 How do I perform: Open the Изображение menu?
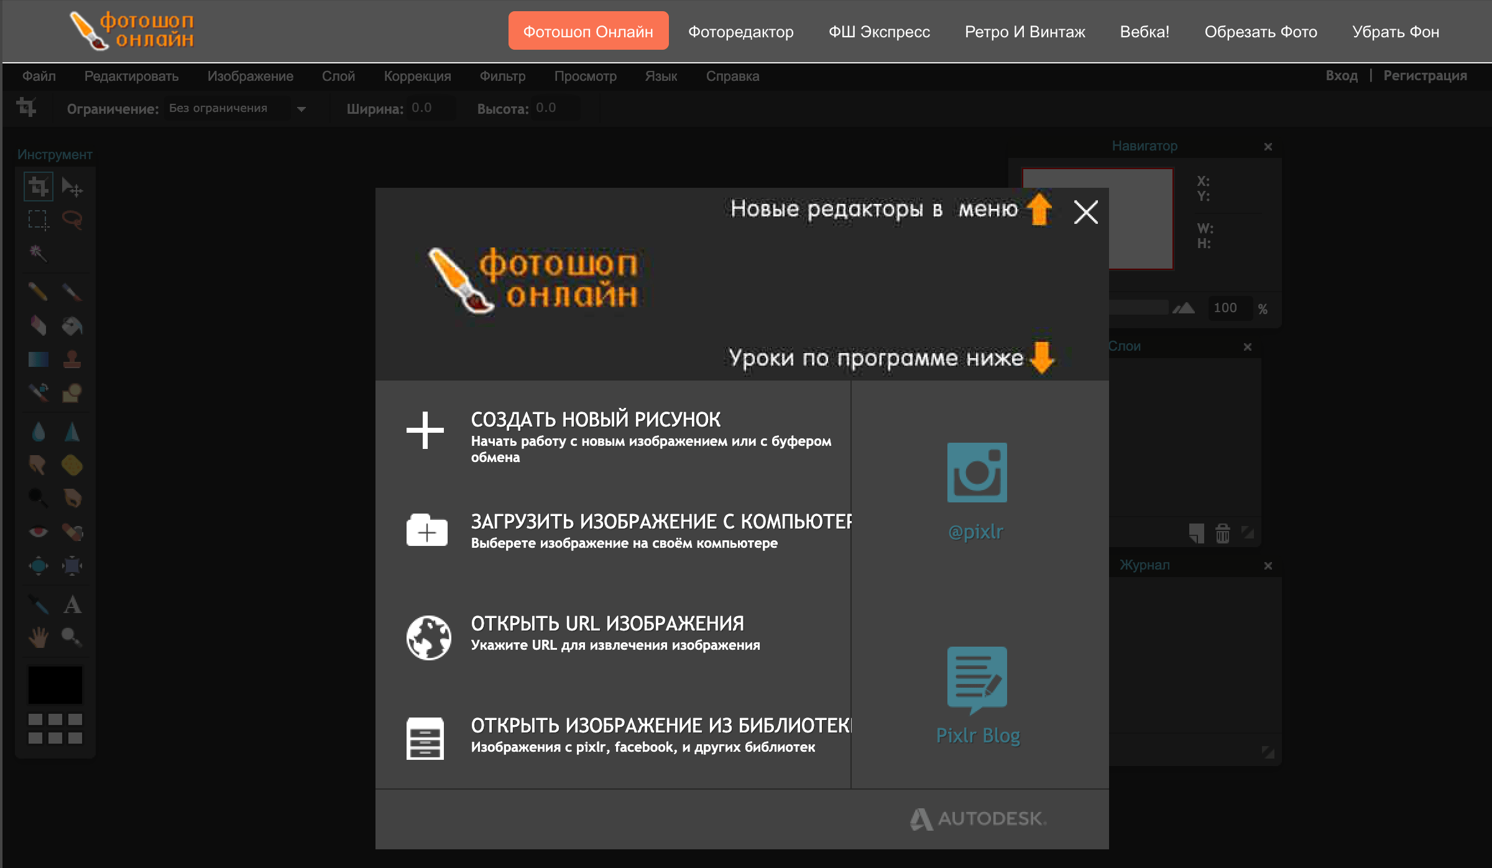(251, 76)
